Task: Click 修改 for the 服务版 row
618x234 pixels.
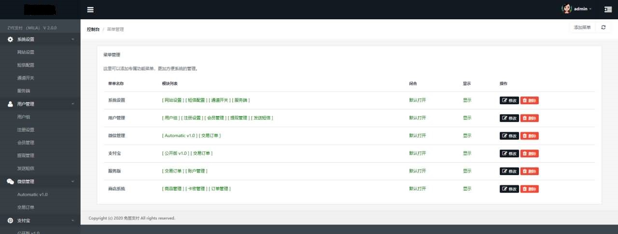Action: [509, 171]
